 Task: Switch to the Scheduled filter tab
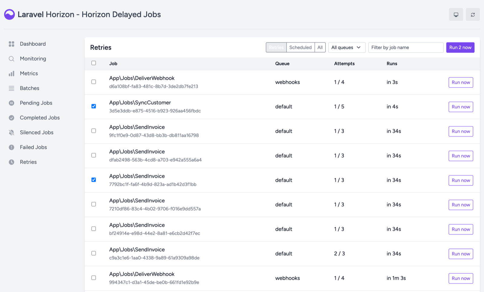coord(300,47)
